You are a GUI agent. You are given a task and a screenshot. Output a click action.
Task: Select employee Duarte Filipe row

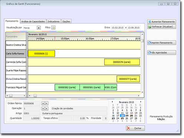(16, 71)
